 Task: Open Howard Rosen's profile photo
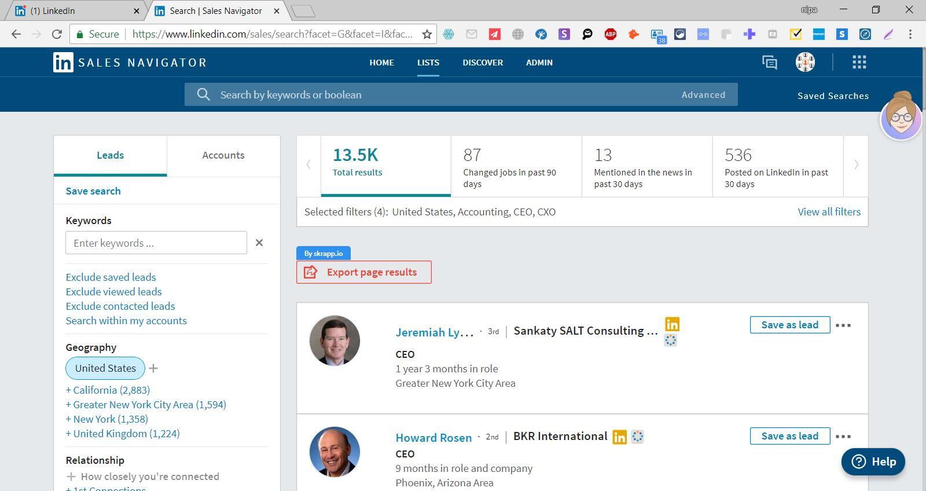[x=335, y=452]
